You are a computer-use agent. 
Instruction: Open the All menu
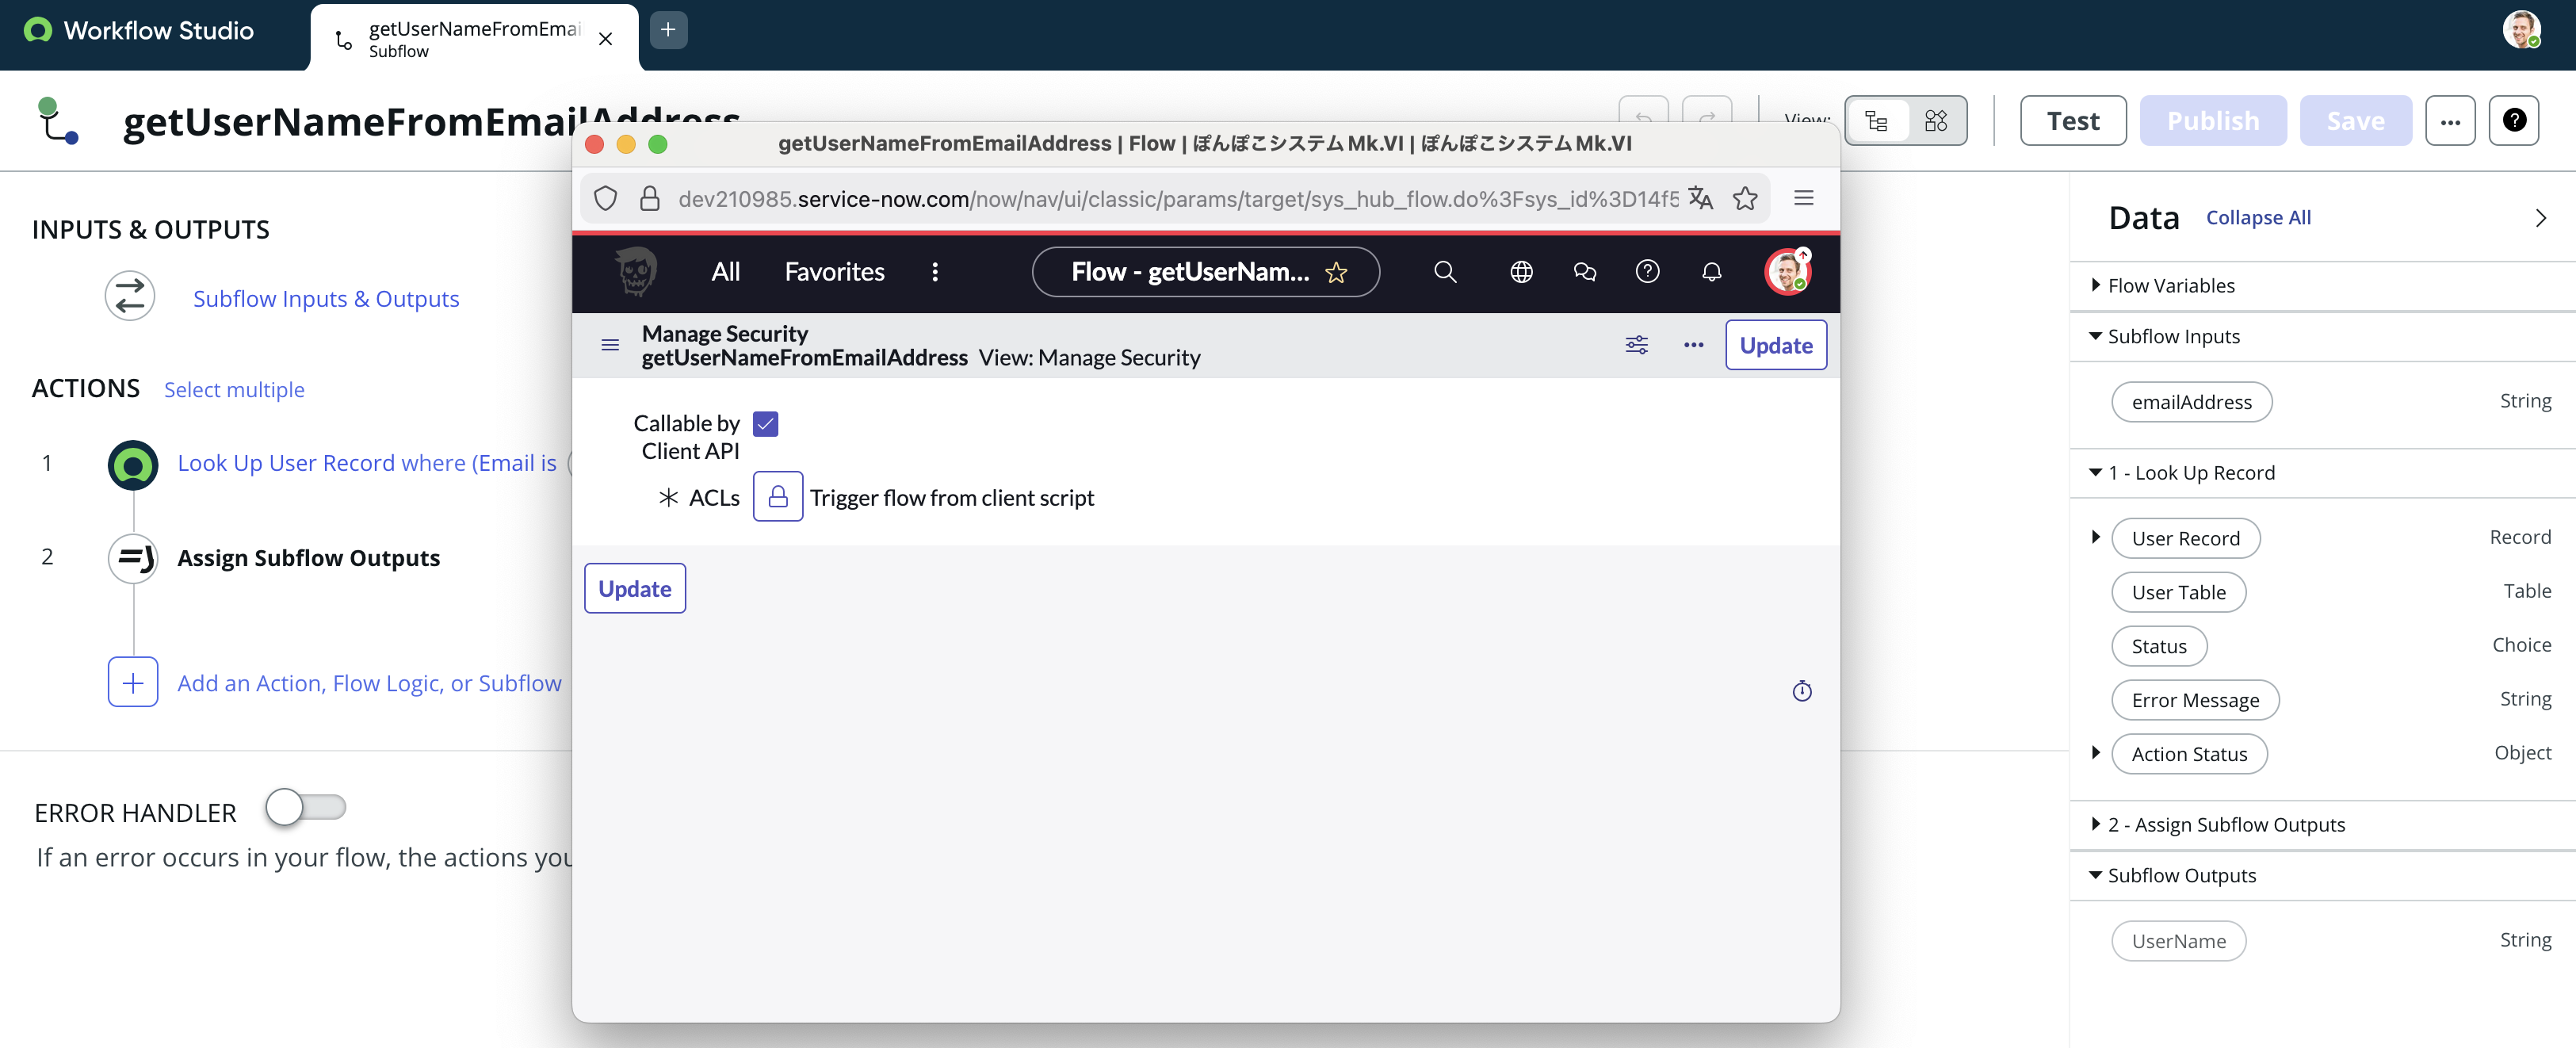click(x=725, y=271)
